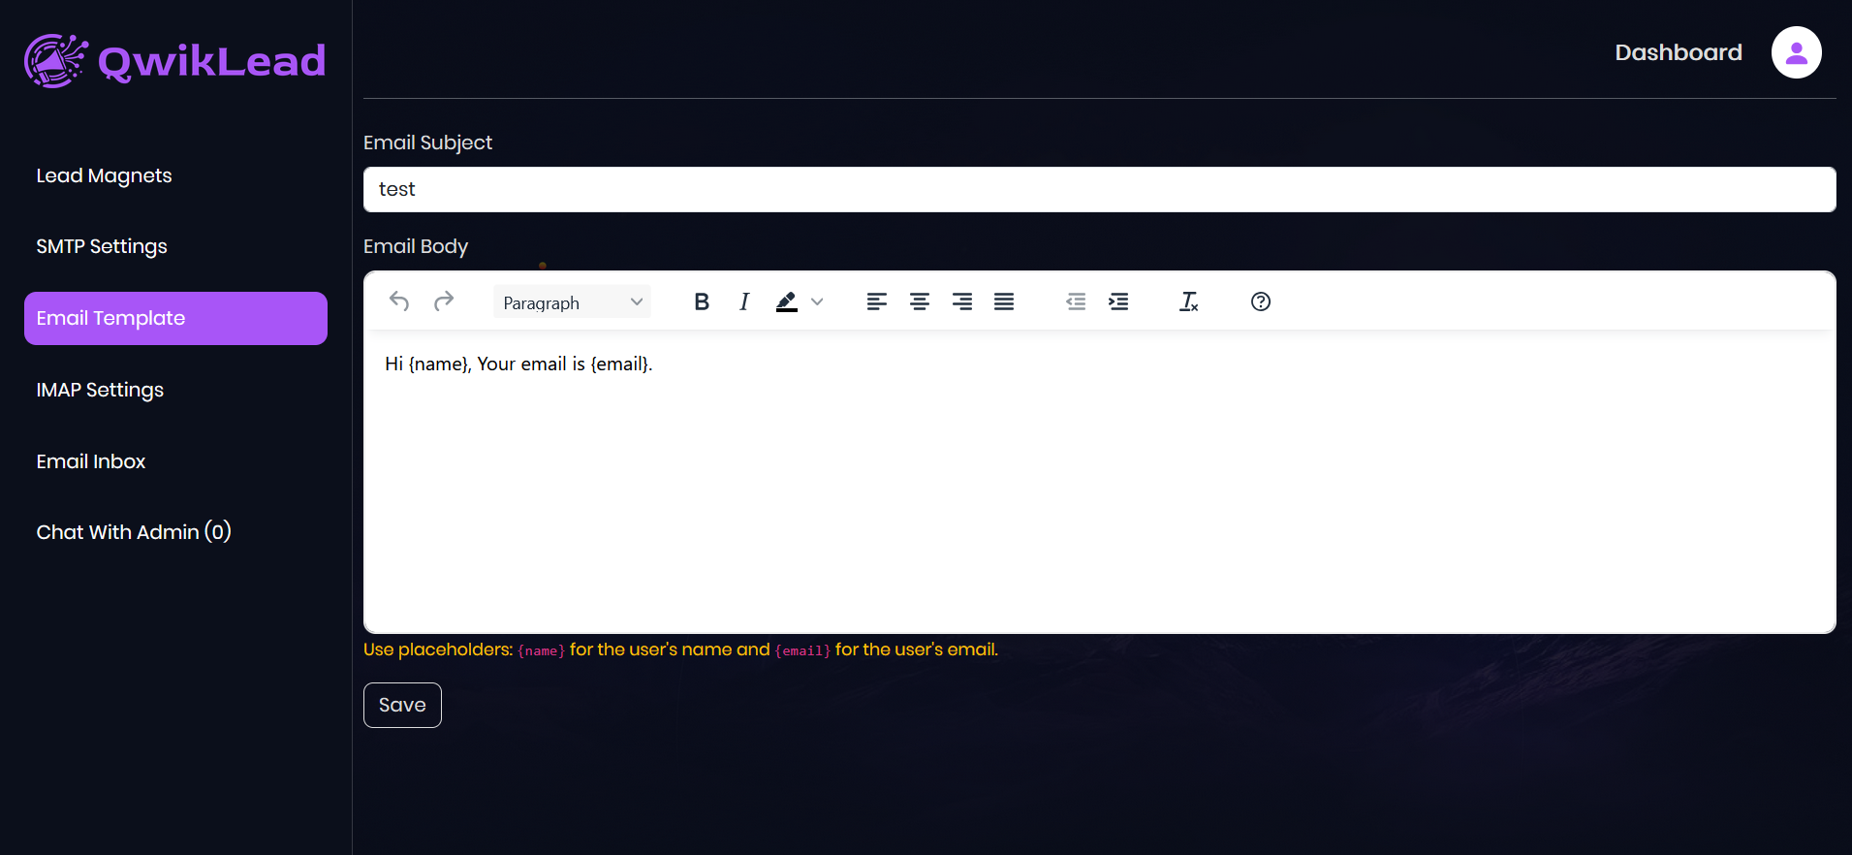The height and width of the screenshot is (855, 1852).
Task: Increase indent of paragraph
Action: click(1118, 301)
